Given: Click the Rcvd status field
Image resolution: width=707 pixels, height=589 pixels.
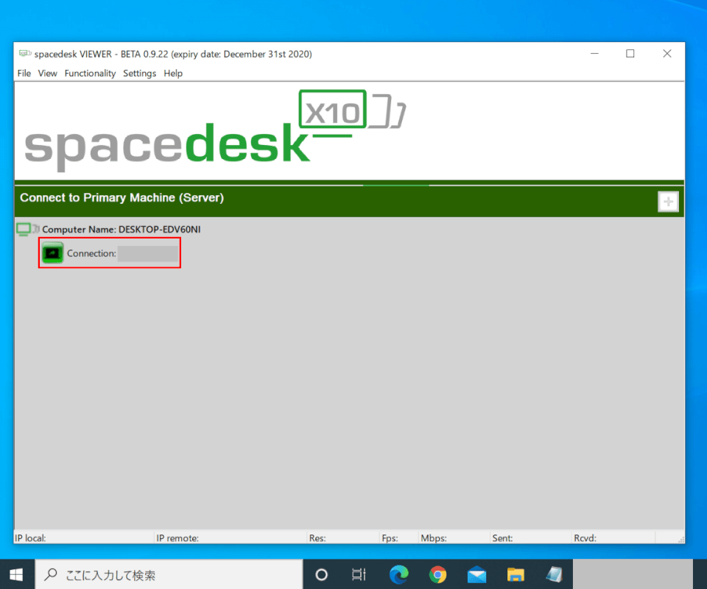Looking at the screenshot, I should pyautogui.click(x=613, y=537).
